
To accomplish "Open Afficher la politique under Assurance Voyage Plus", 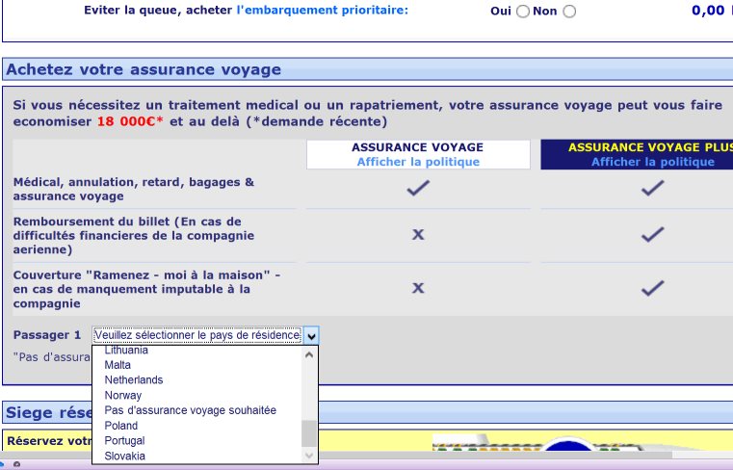I will point(653,162).
